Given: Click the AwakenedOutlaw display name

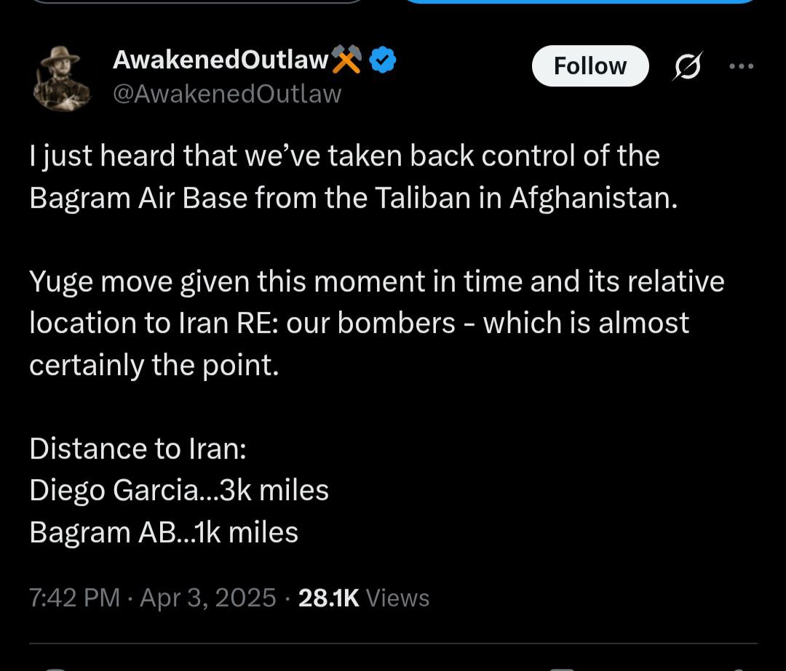Looking at the screenshot, I should point(221,61).
